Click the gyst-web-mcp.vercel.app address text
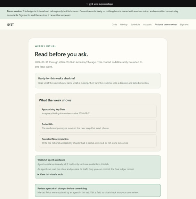Viewport: 196px width, 199px height. coord(101,4)
